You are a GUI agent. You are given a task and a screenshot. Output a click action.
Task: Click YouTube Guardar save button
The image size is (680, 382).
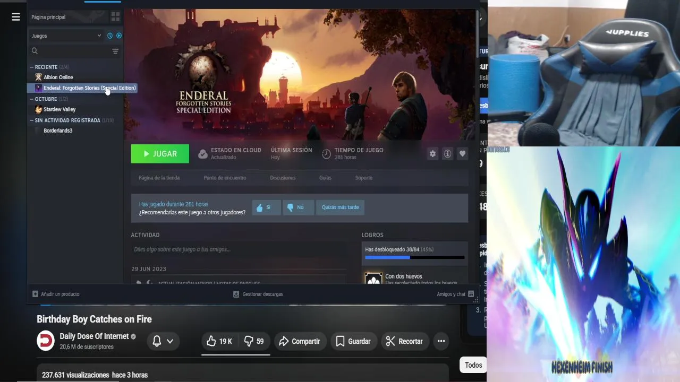click(x=354, y=341)
